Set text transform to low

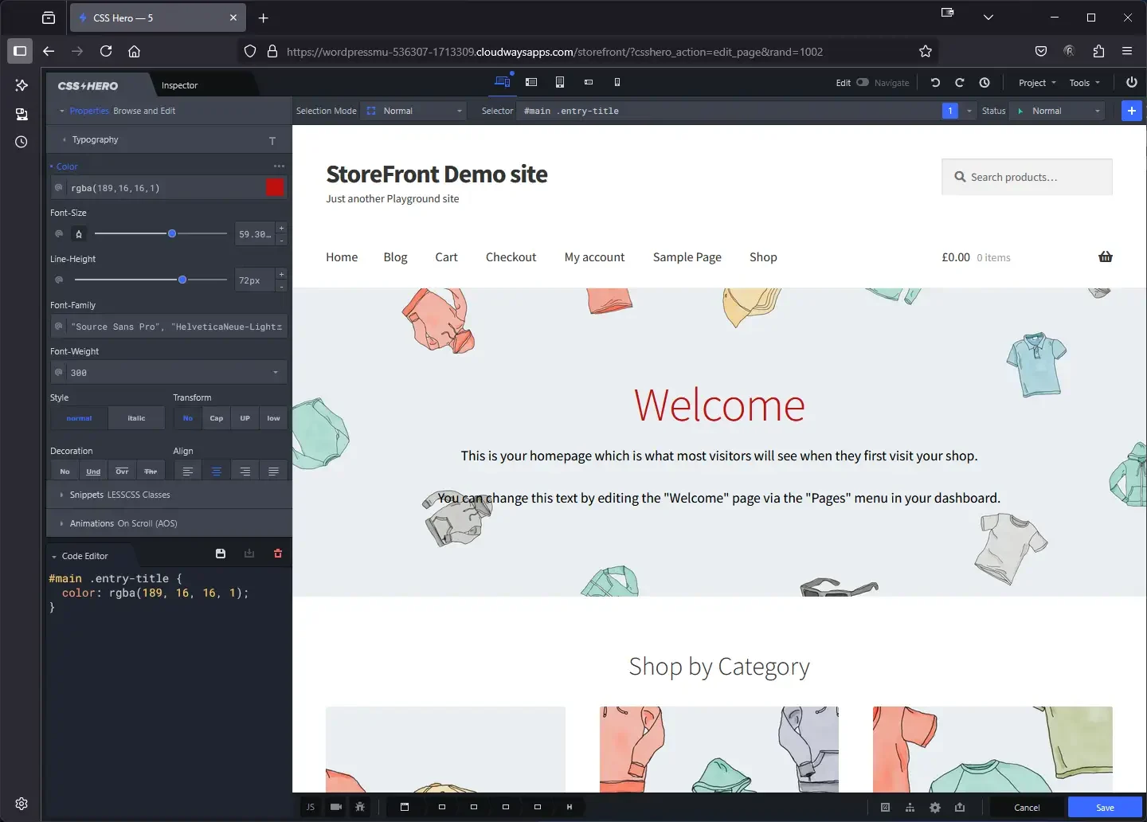click(x=273, y=418)
